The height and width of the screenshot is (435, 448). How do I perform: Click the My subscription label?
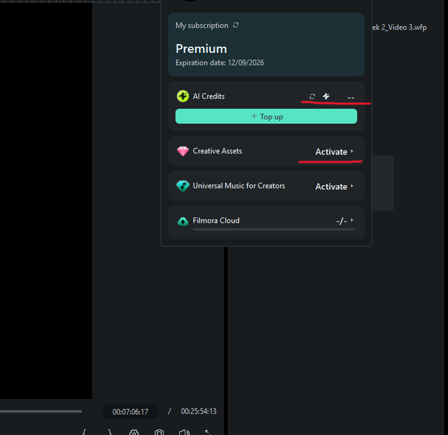click(202, 25)
